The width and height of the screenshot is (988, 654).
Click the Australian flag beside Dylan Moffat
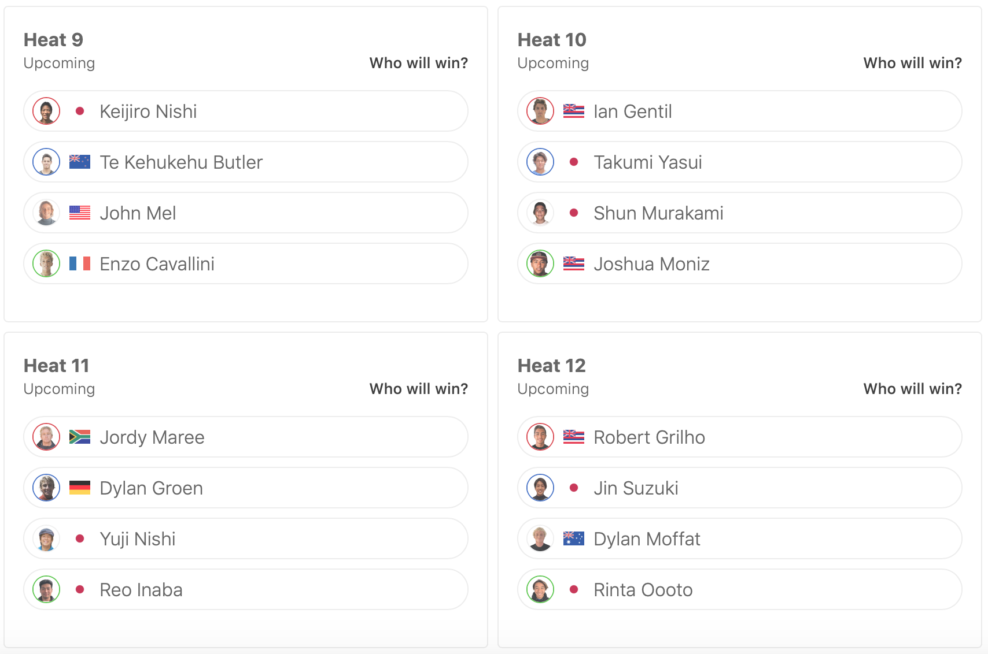[x=573, y=538]
